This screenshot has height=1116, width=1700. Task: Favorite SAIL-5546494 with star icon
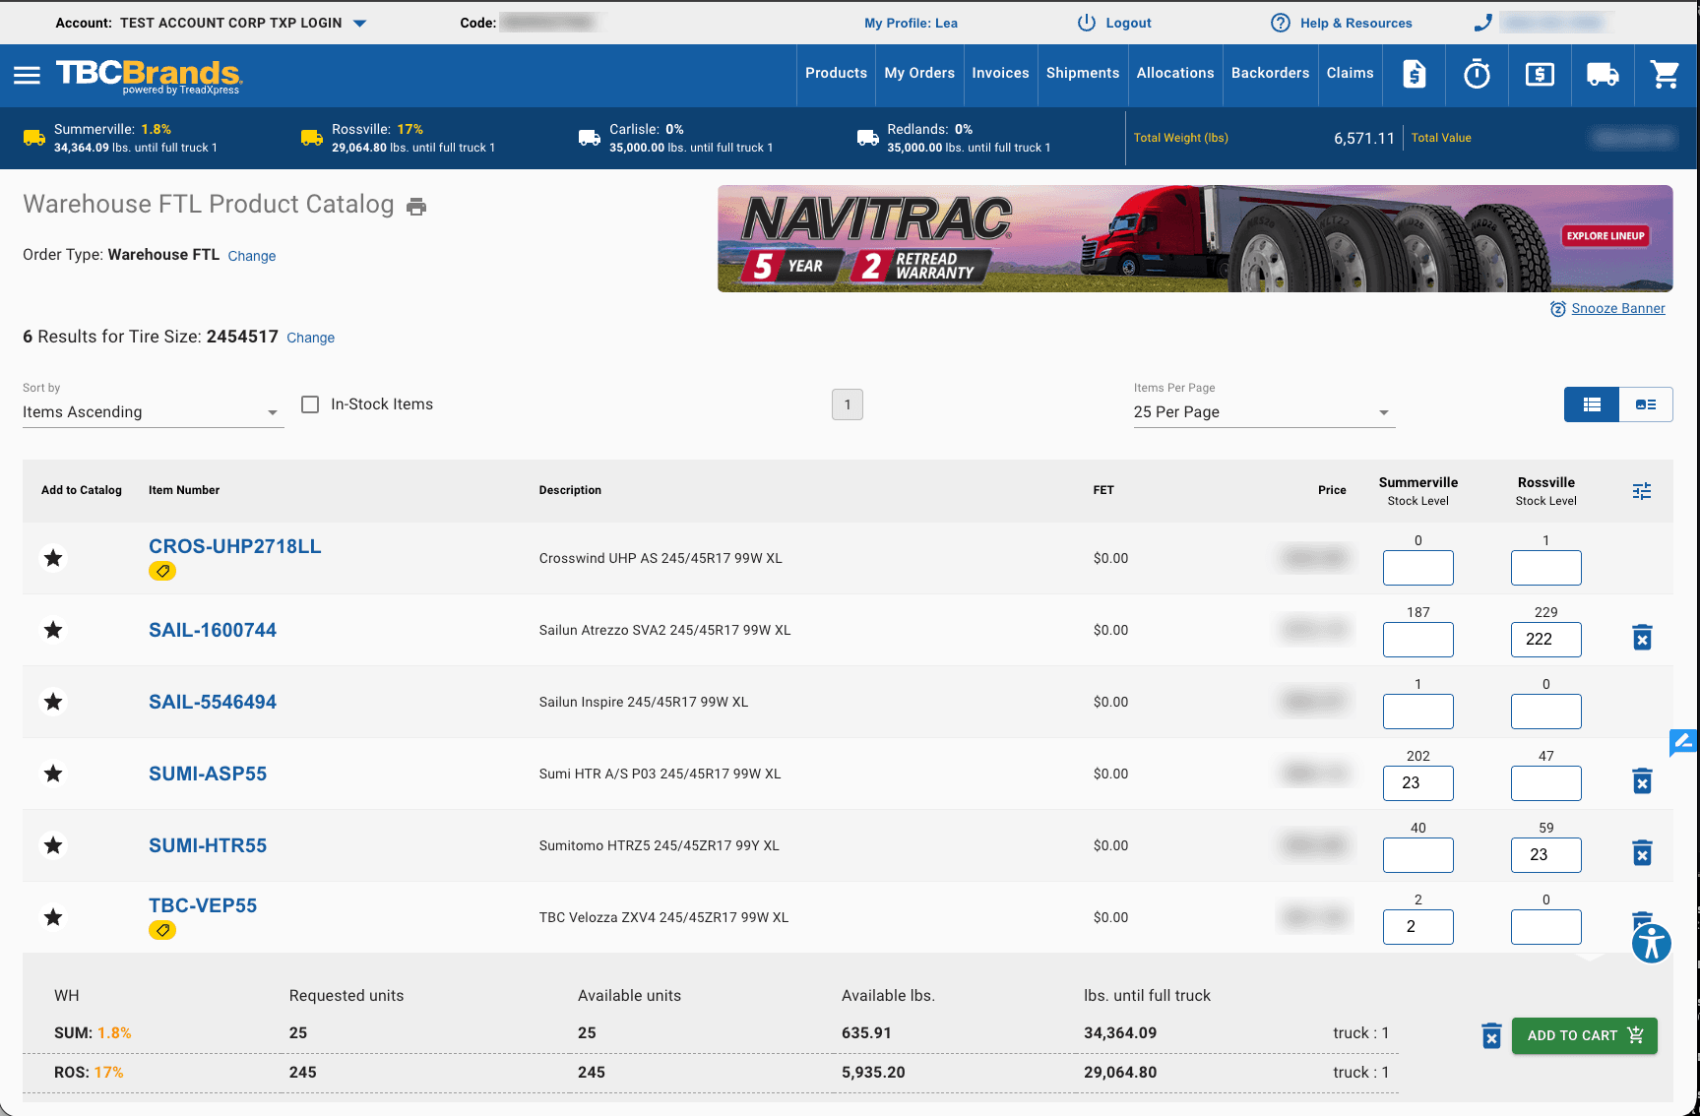53,702
